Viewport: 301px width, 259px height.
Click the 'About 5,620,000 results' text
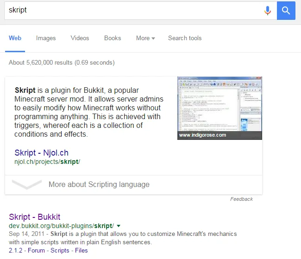[x=40, y=63]
